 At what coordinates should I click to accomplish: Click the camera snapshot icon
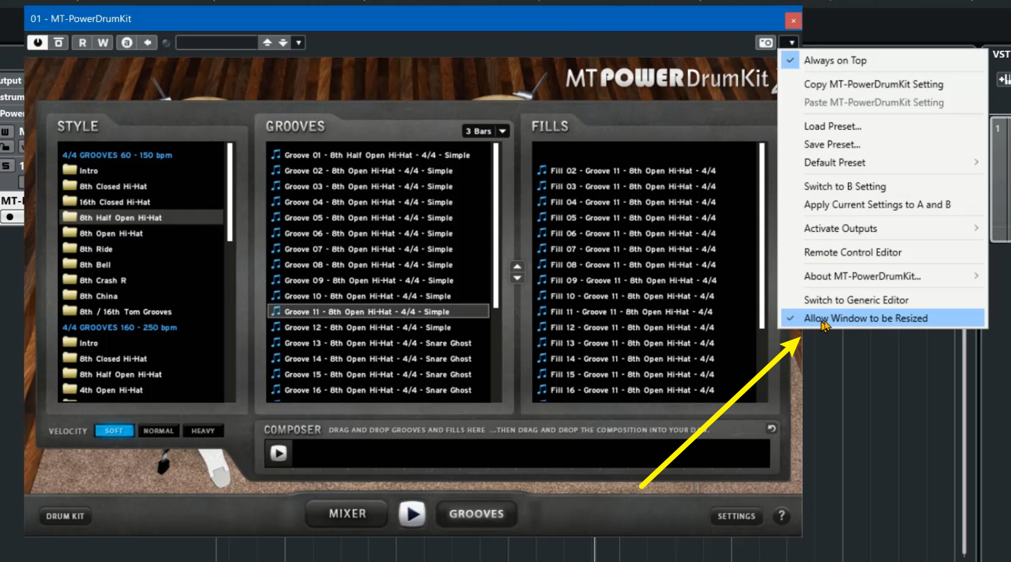click(x=766, y=42)
